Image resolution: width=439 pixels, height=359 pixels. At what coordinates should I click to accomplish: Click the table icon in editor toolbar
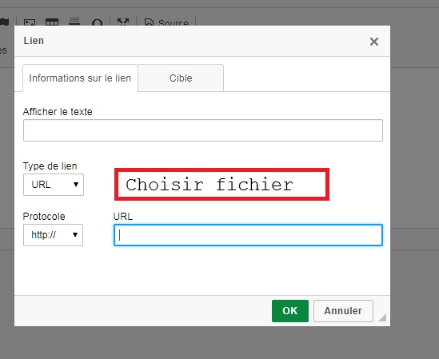coord(52,22)
